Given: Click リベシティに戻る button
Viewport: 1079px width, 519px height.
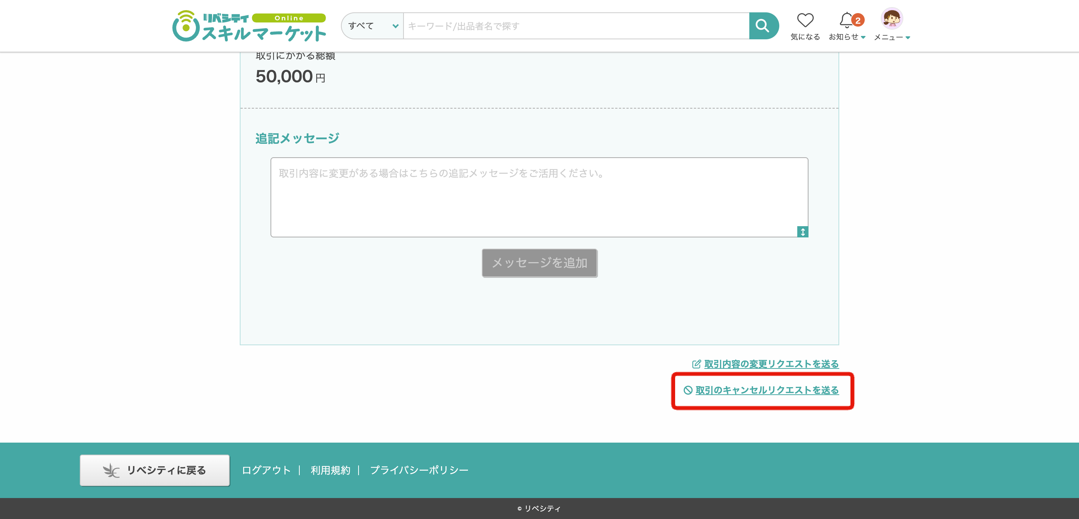Looking at the screenshot, I should pos(155,470).
